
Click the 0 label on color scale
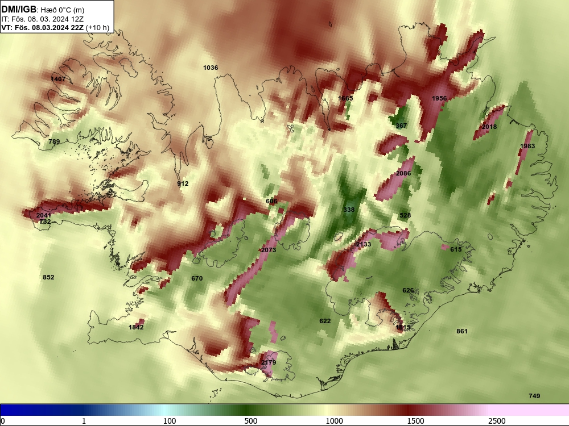click(x=2, y=421)
